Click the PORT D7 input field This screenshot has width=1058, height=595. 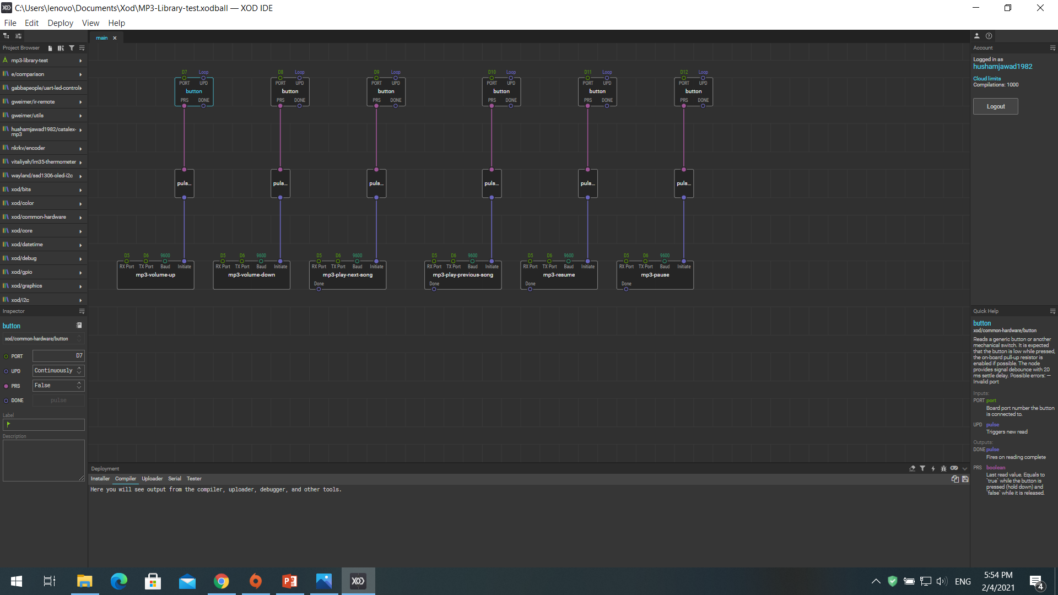(x=58, y=356)
